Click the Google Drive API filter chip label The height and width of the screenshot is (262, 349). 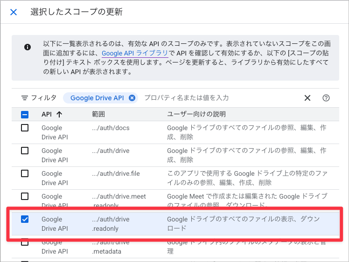(97, 98)
